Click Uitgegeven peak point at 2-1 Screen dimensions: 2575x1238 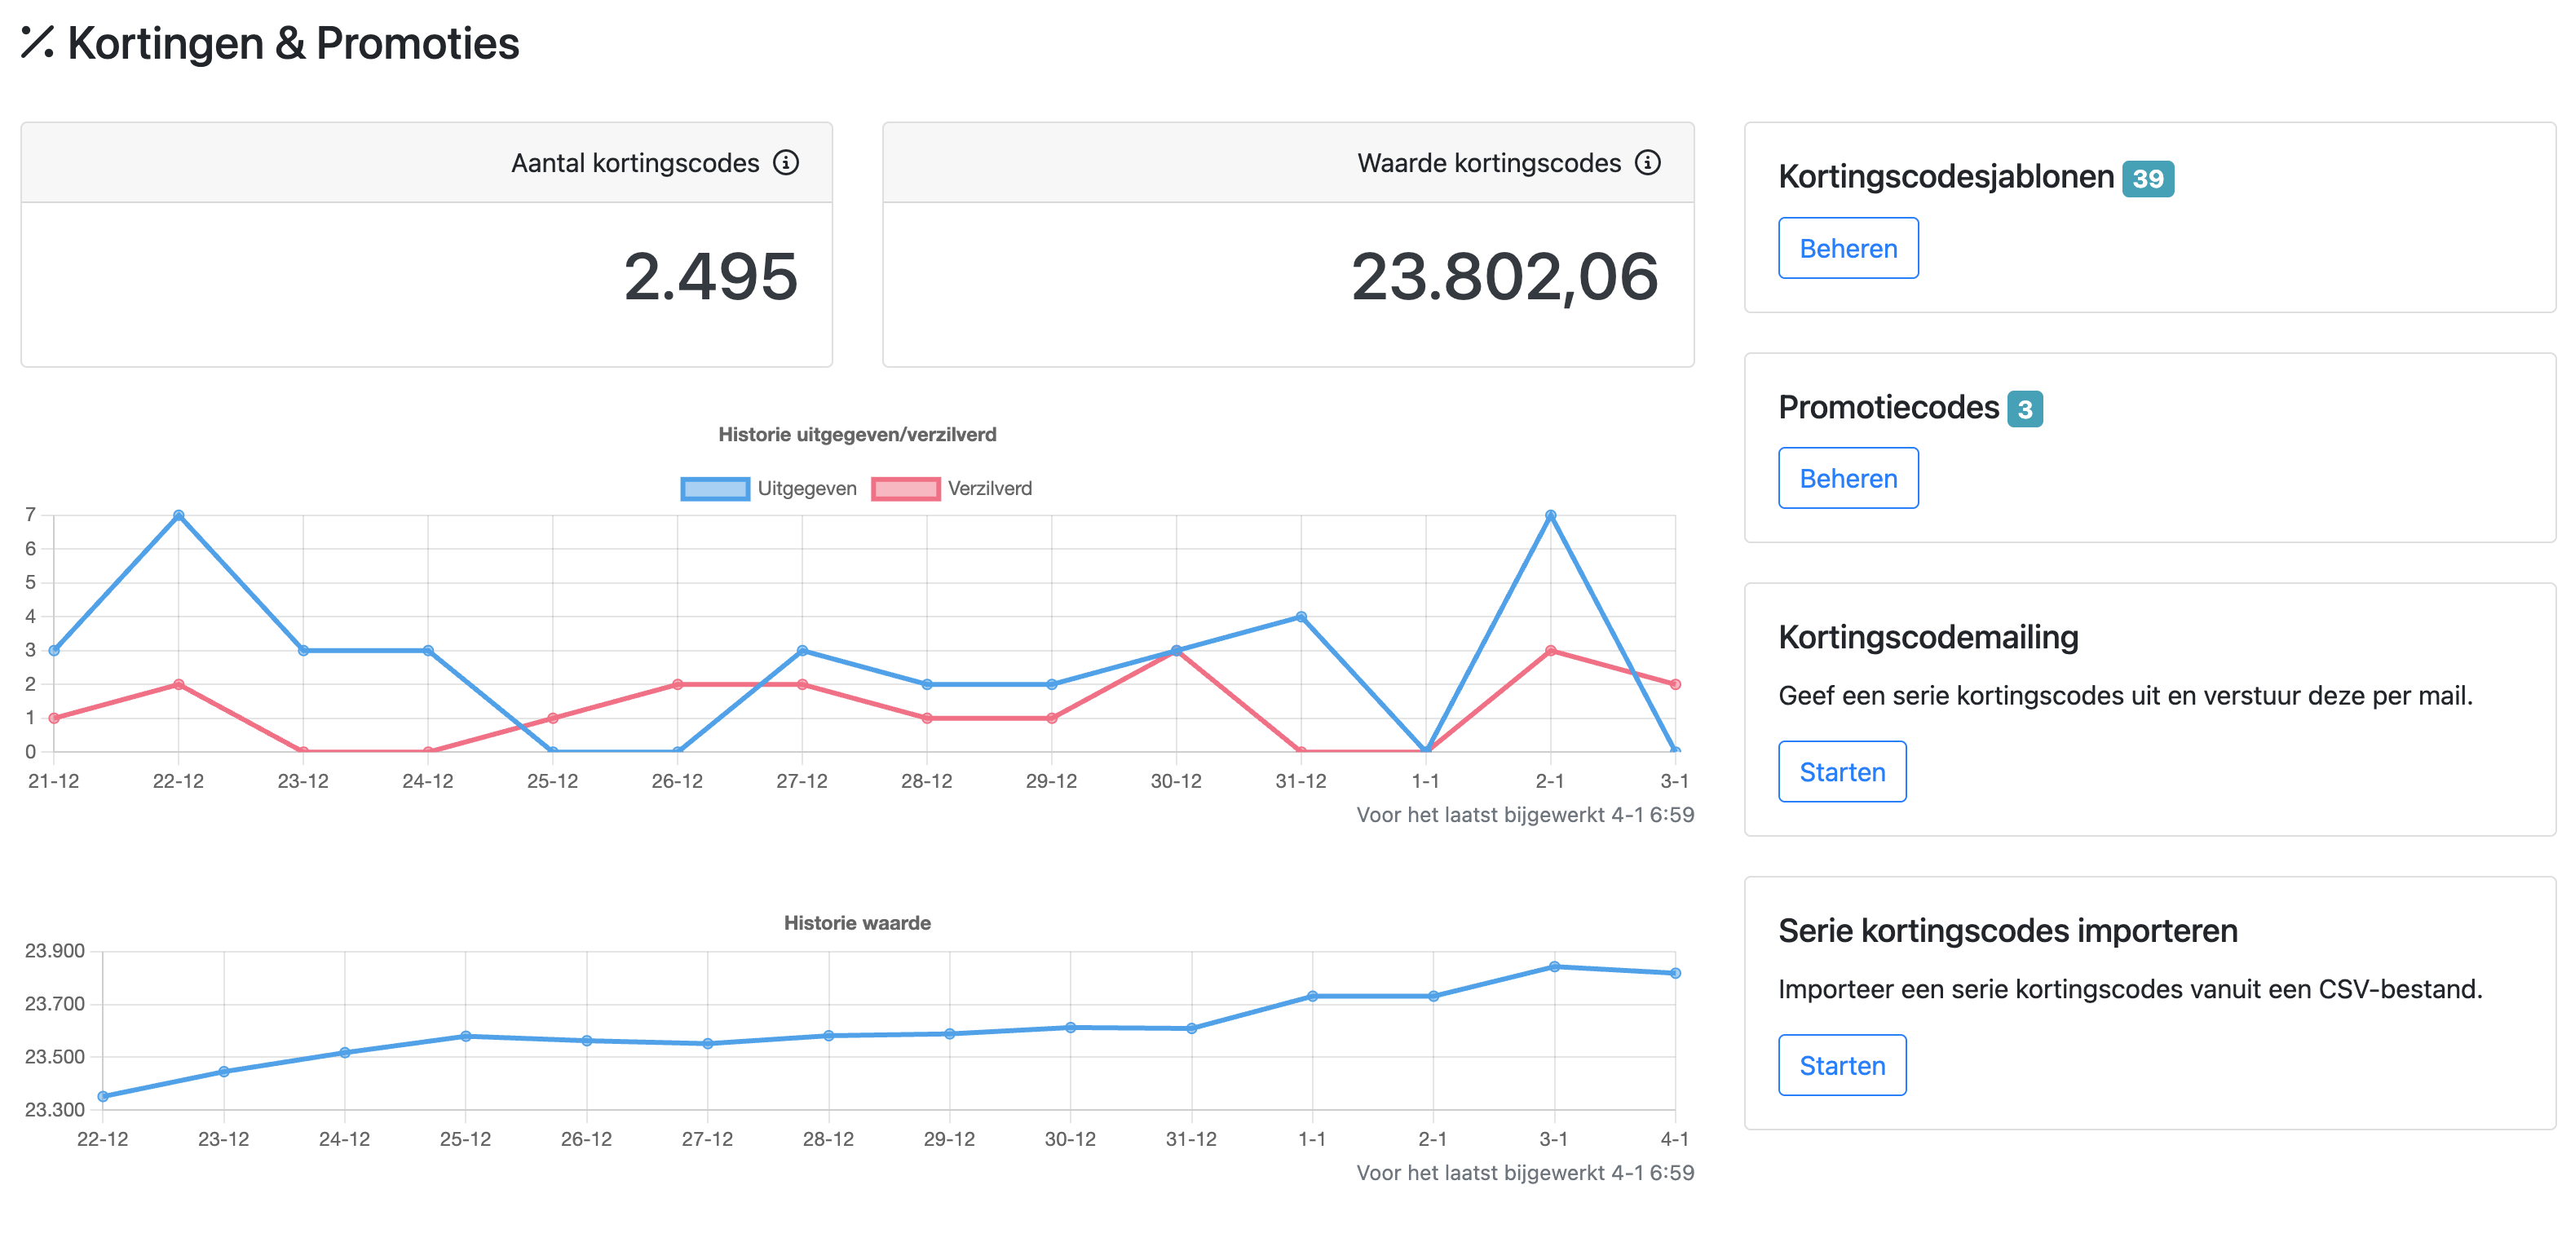1549,516
